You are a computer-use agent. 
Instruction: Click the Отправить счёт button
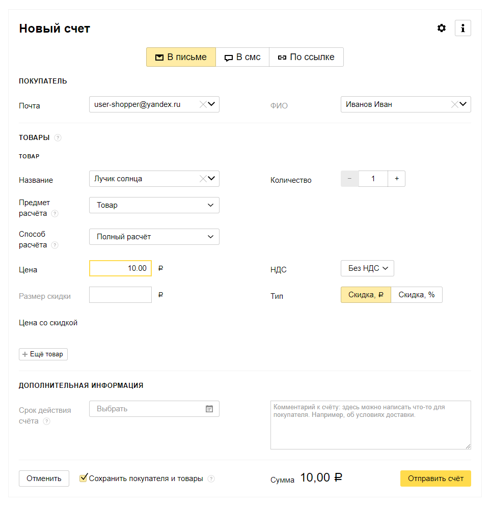point(435,478)
